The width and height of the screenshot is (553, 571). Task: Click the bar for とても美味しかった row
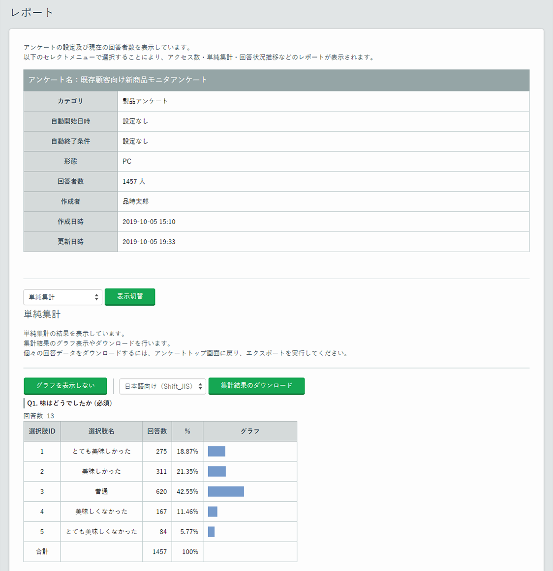pos(216,451)
